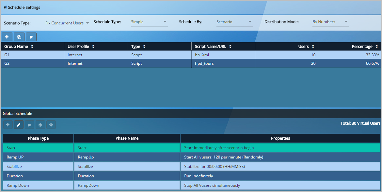Click the delete group X icon
Screen dimensions: 382x192
tap(31, 37)
